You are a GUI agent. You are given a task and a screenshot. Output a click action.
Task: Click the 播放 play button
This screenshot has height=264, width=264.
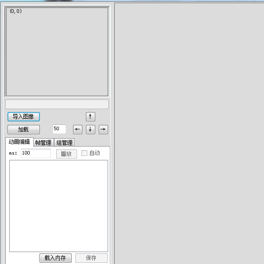66,154
